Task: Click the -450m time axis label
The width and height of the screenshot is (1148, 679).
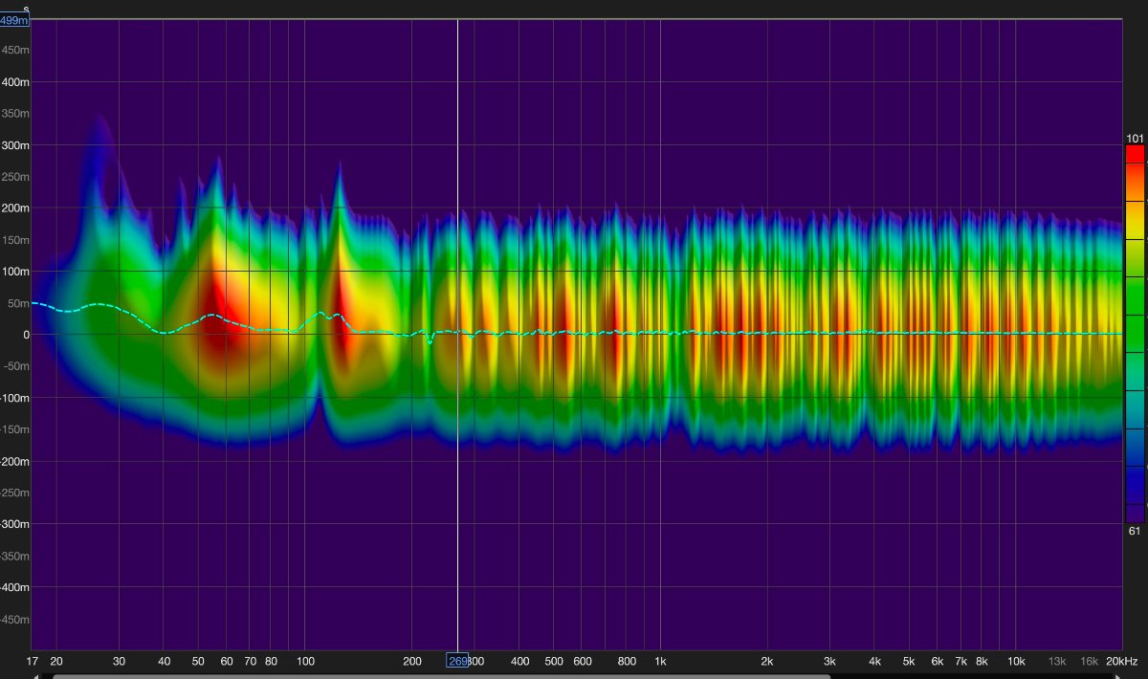Action: tap(15, 619)
